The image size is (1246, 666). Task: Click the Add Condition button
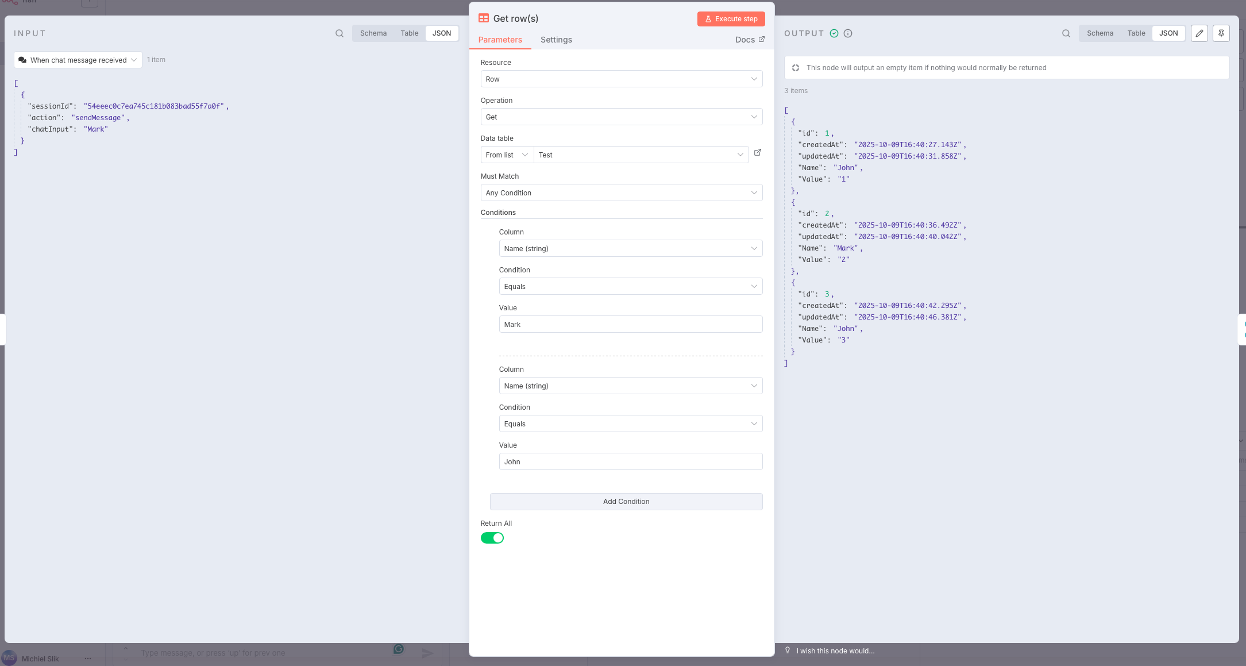(x=626, y=502)
